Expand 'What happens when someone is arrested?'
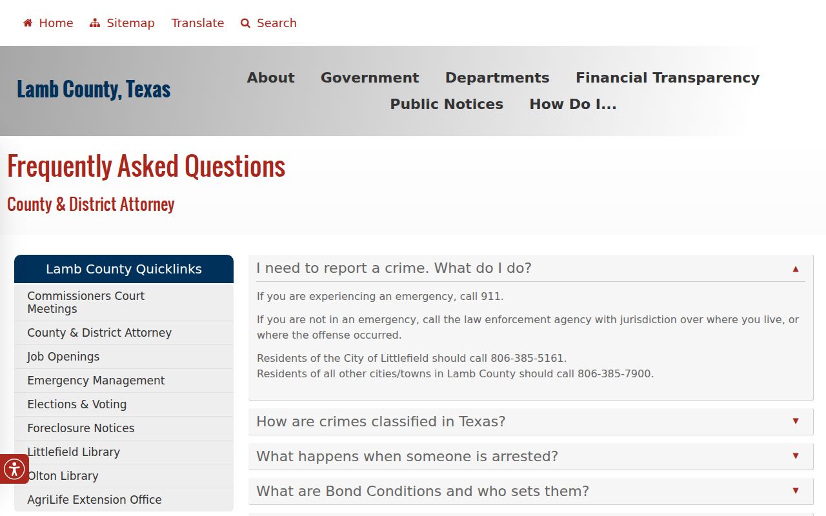 point(530,457)
